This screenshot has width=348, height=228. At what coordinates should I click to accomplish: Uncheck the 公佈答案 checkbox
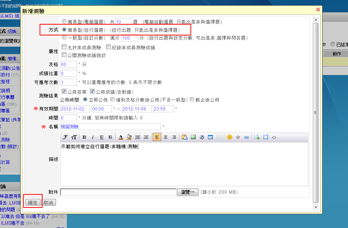click(64, 91)
